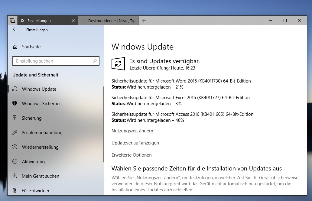This screenshot has height=201, width=312.
Task: Click the Problembehandlung wrench icon
Action: 15,132
